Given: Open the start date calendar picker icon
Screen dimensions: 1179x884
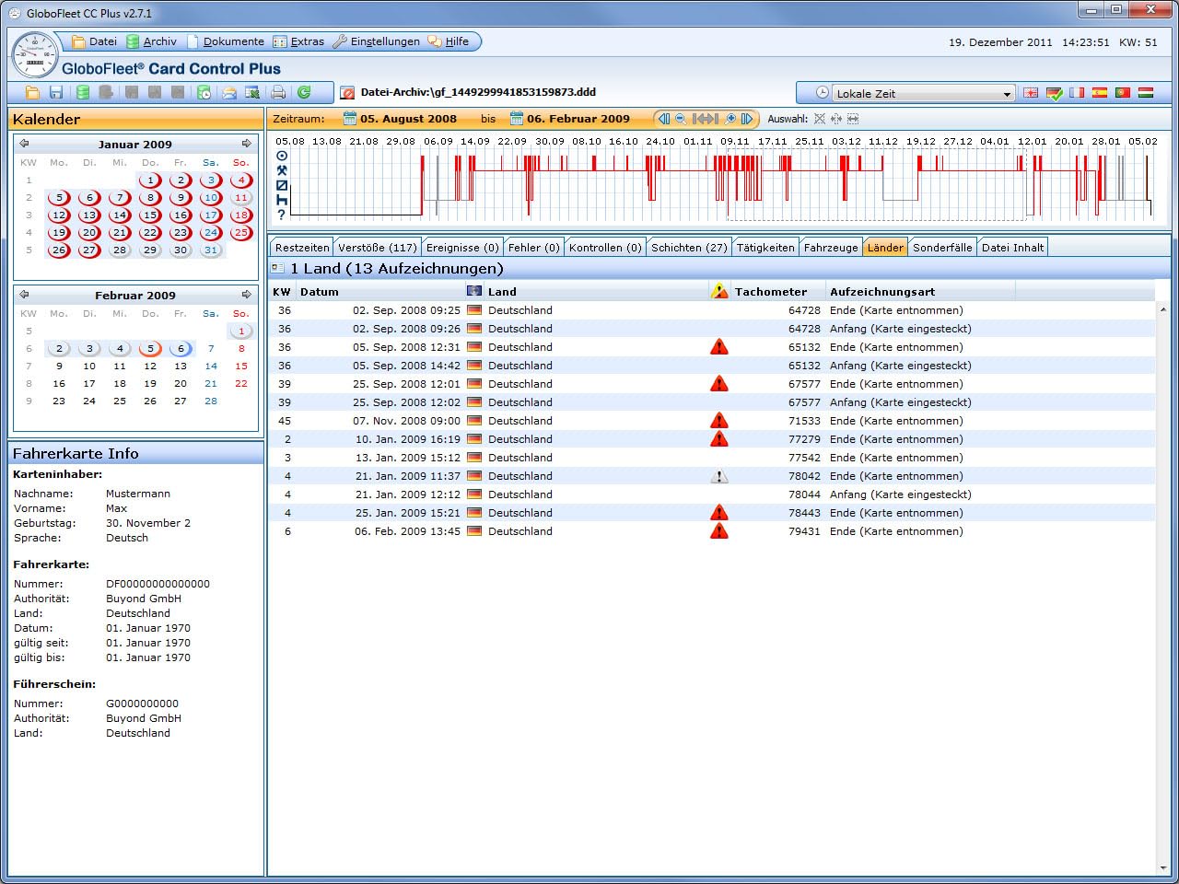Looking at the screenshot, I should [350, 119].
